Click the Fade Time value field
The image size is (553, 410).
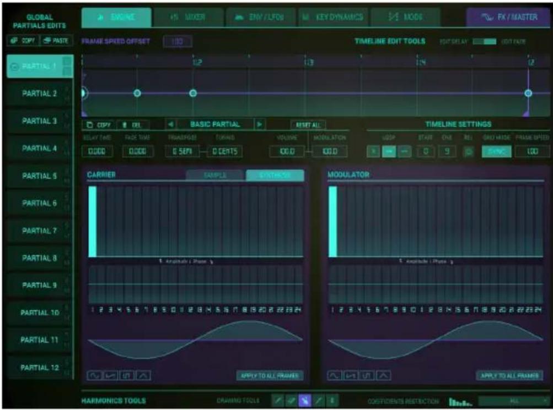click(137, 151)
